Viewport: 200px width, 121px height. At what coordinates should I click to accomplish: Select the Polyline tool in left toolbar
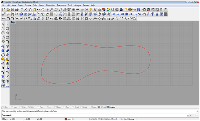pyautogui.click(x=3, y=29)
